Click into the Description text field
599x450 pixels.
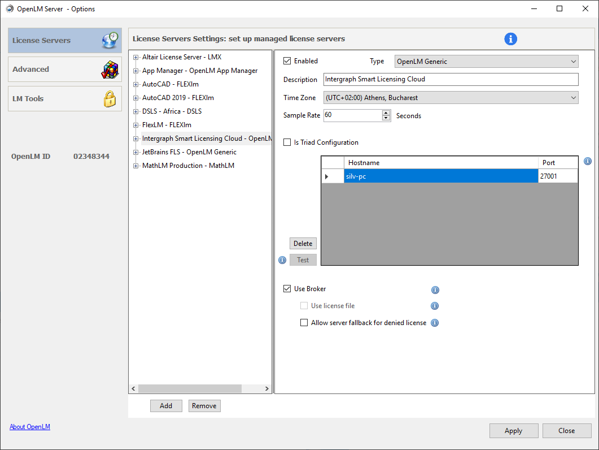[x=451, y=80]
